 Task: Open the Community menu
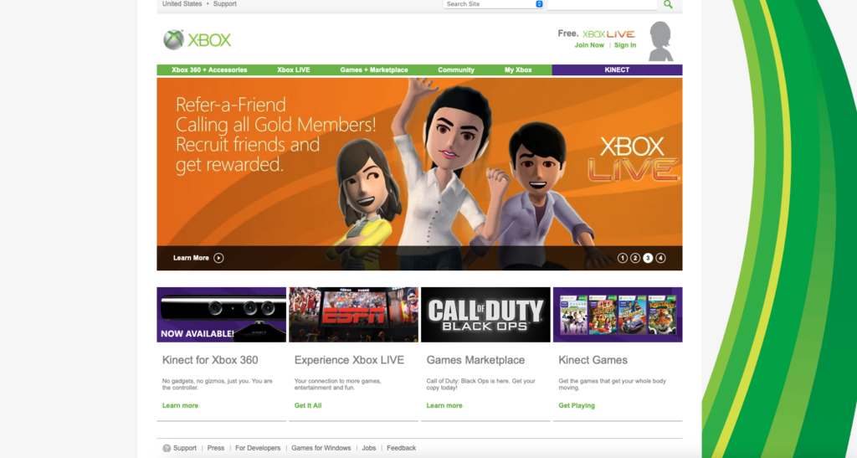pyautogui.click(x=456, y=70)
